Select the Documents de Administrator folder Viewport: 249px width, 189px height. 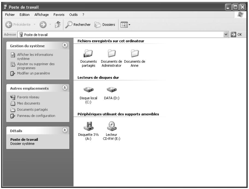pos(111,53)
